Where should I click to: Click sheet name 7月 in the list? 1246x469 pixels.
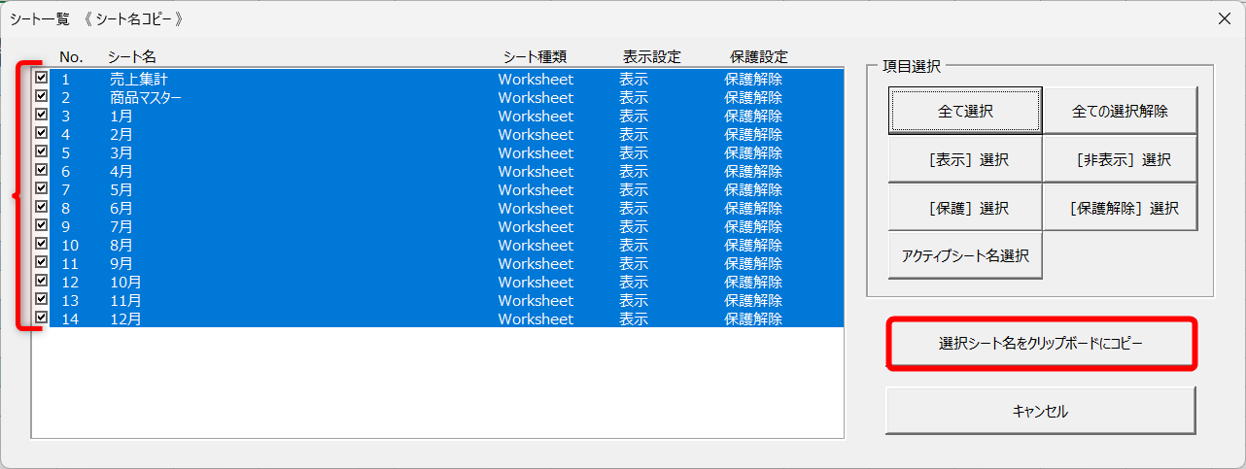tap(121, 226)
